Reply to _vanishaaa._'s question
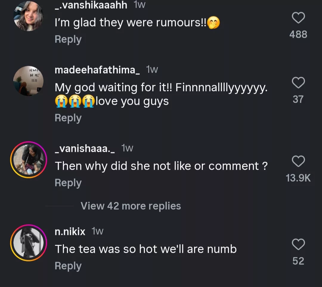Image resolution: width=322 pixels, height=287 pixels. pos(68,183)
